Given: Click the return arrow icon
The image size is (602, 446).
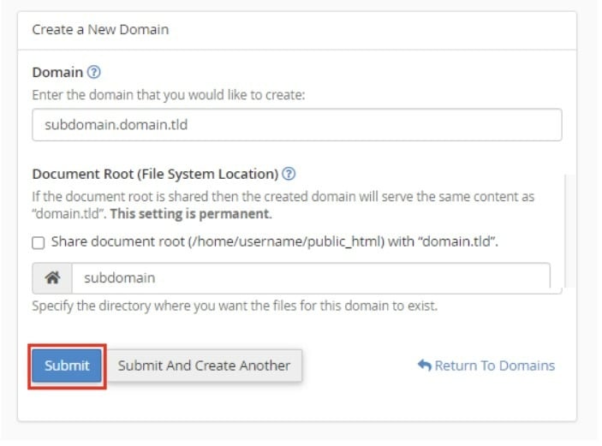Looking at the screenshot, I should click(x=424, y=366).
